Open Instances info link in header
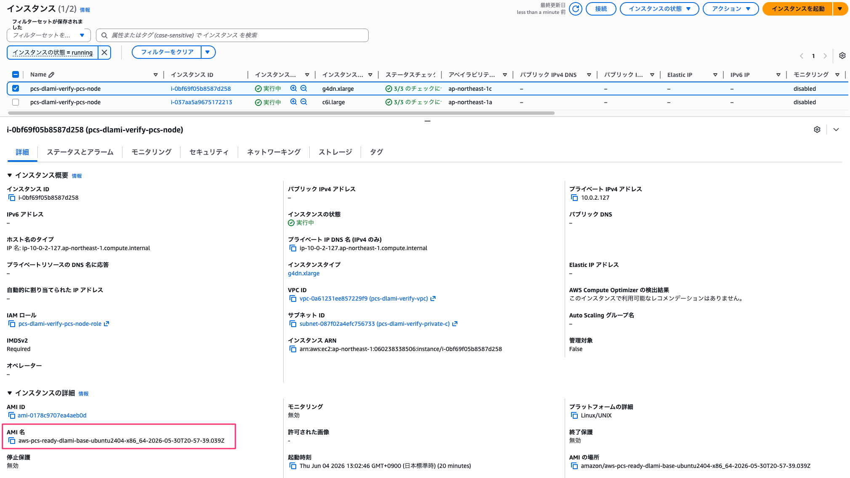850x478 pixels. coord(85,10)
